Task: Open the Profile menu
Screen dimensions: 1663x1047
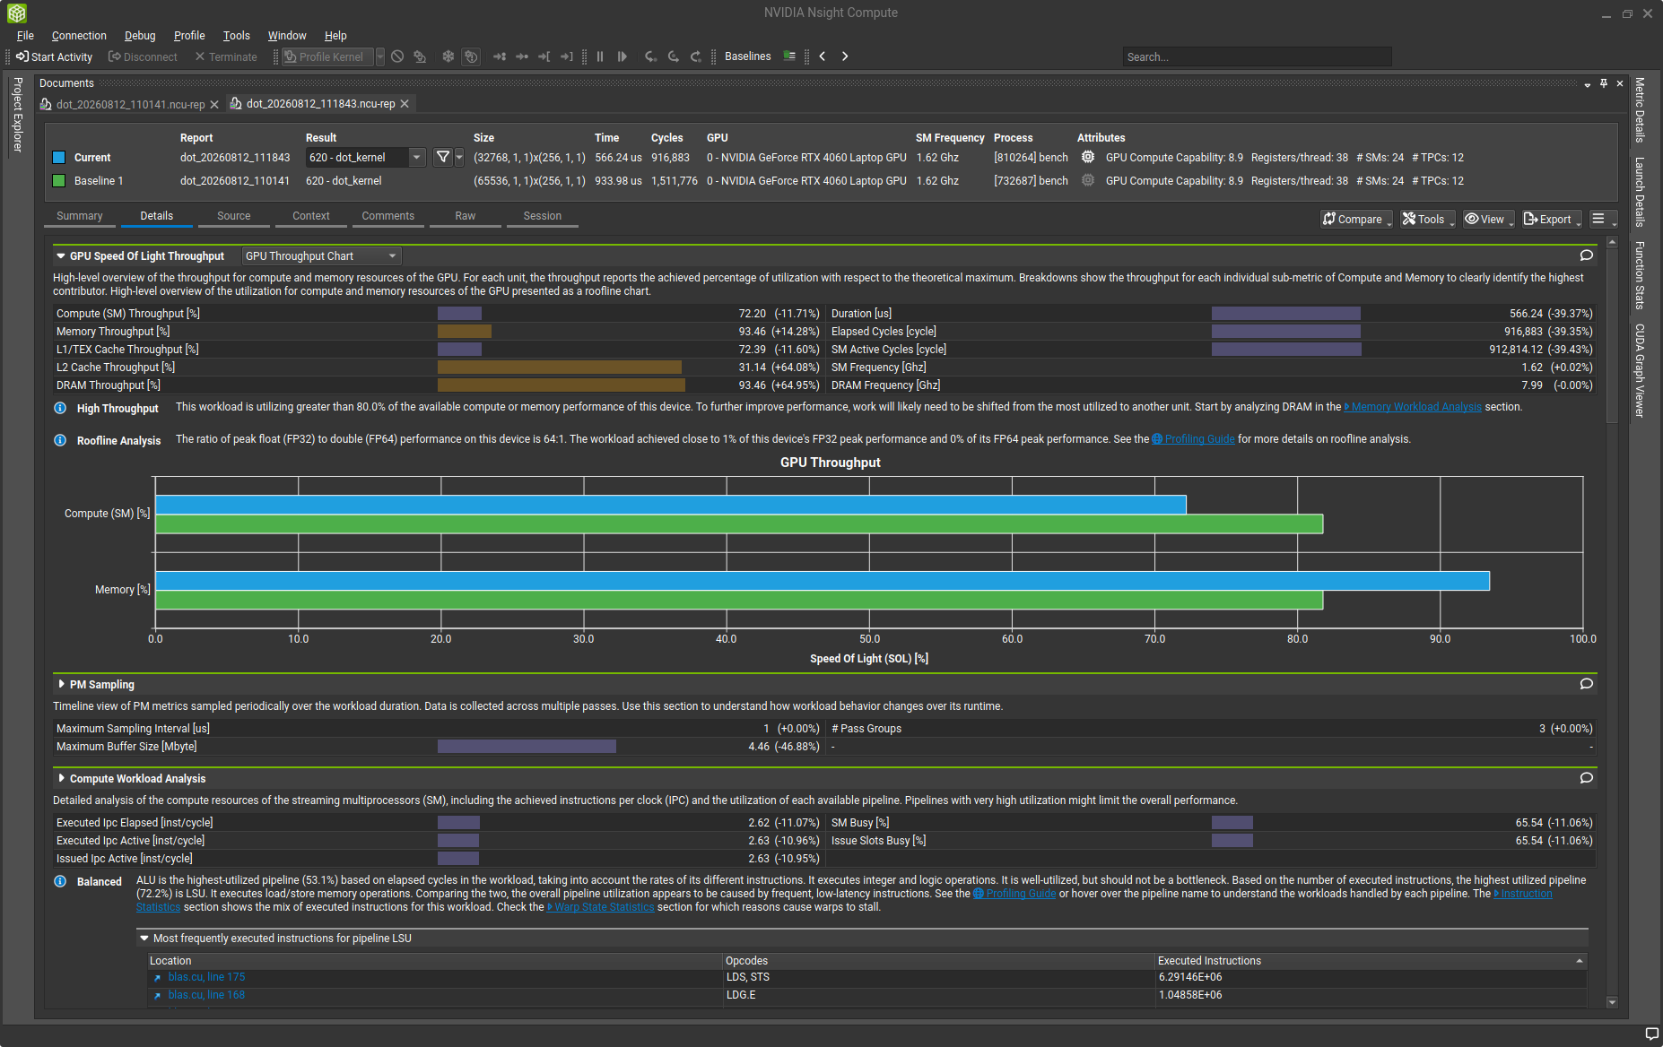Action: [189, 36]
